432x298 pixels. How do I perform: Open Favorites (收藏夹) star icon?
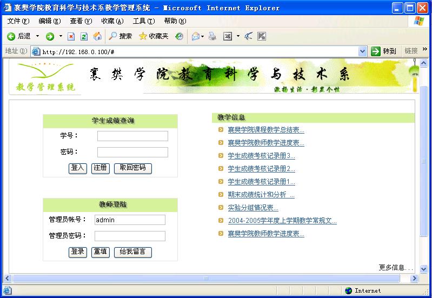154,36
